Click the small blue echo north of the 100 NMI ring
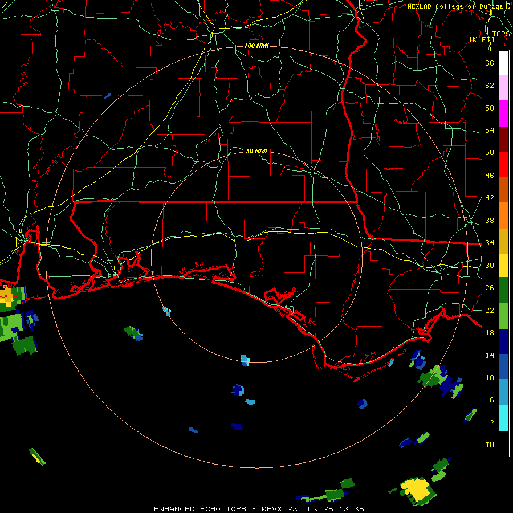This screenshot has height=513, width=513. pos(107,96)
